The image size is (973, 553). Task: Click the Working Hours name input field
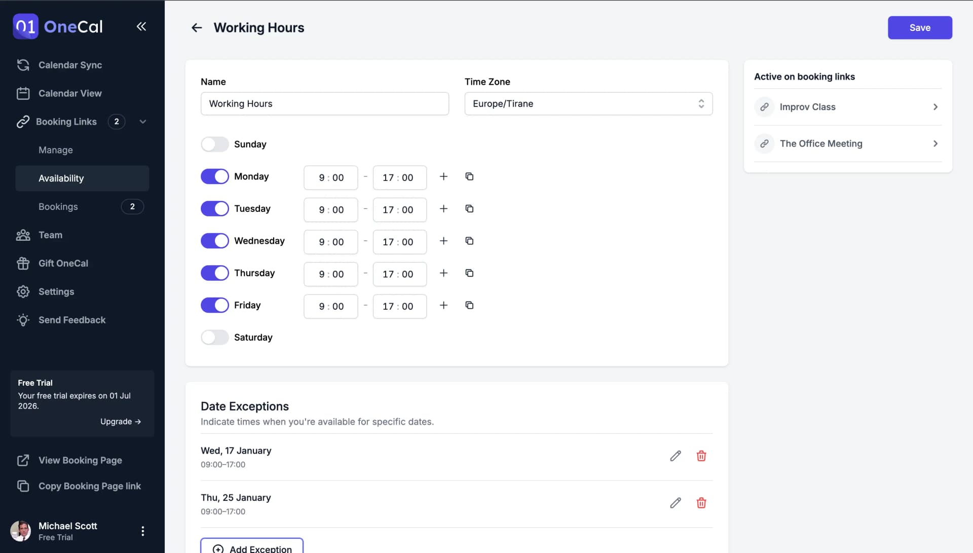325,103
